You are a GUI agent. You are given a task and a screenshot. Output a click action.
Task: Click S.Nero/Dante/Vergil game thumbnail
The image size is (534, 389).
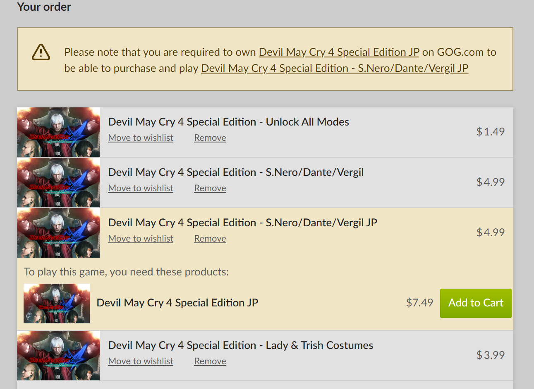click(x=58, y=183)
